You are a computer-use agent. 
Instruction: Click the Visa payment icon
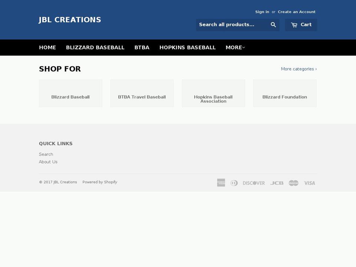coord(309,182)
